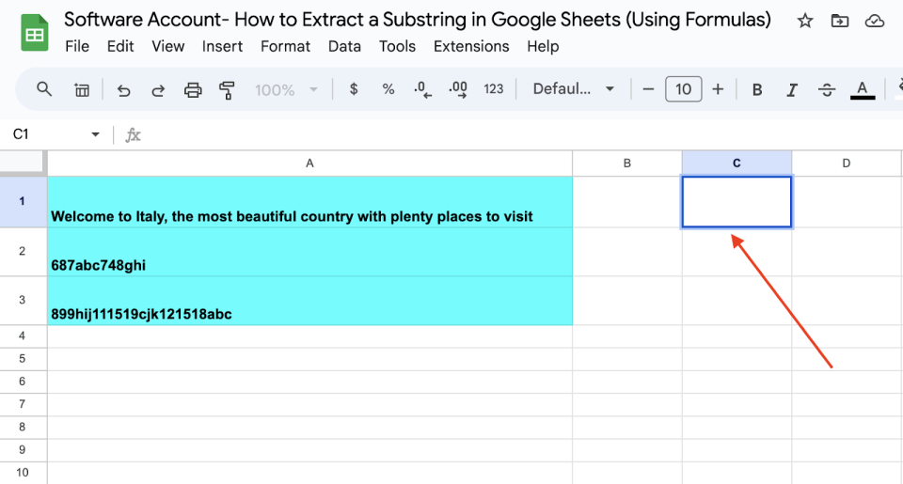Decrease decimal places

click(422, 89)
